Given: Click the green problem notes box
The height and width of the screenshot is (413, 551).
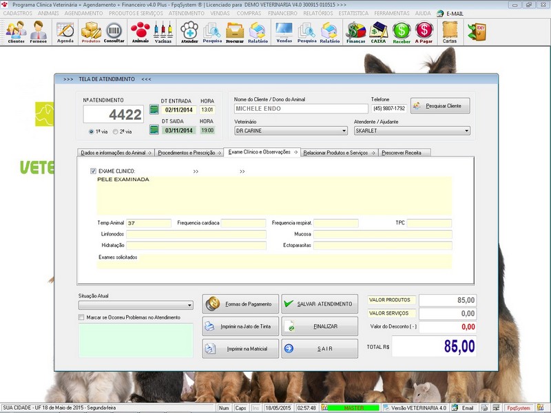Looking at the screenshot, I should click(x=136, y=340).
